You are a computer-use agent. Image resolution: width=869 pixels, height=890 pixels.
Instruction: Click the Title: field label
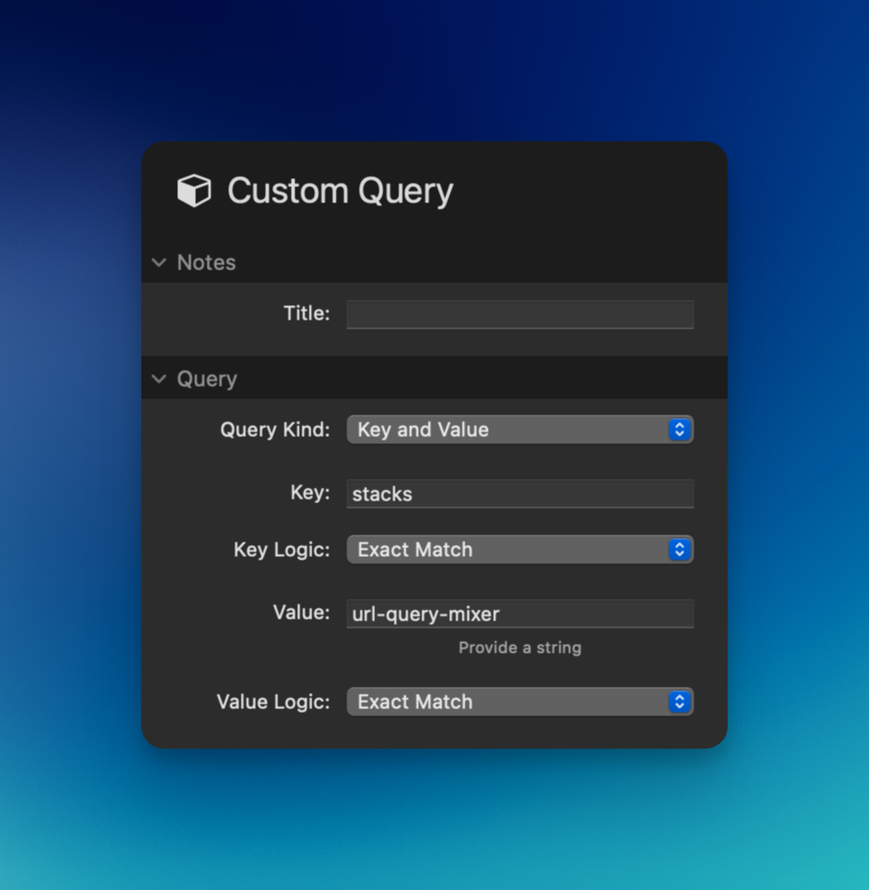click(306, 313)
